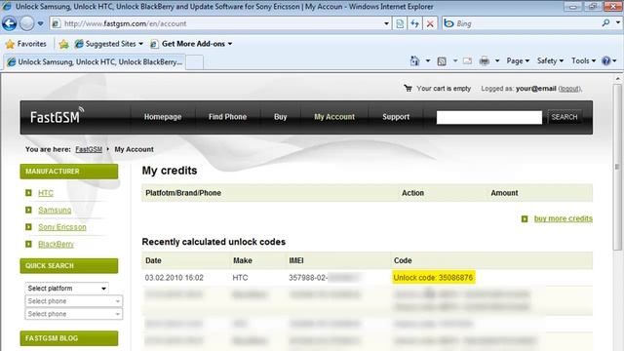Open Support in site navigation
This screenshot has height=351, width=624.
tap(396, 117)
